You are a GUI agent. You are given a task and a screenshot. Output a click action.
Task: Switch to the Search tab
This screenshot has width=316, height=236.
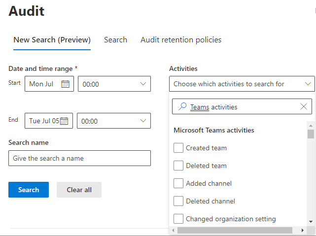coord(115,40)
